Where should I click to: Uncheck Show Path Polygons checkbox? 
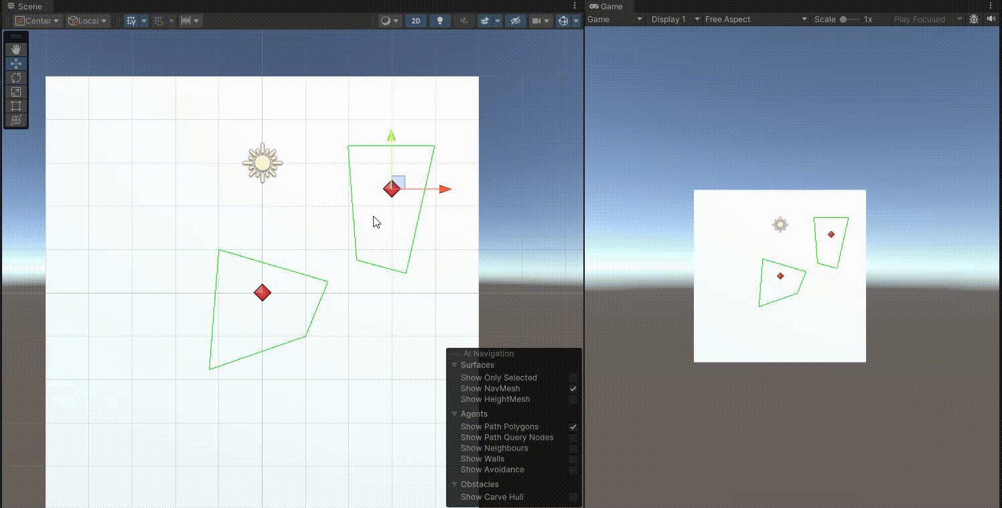click(573, 427)
